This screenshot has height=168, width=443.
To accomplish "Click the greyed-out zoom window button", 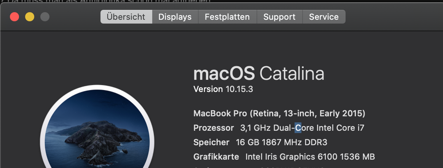I will [45, 17].
